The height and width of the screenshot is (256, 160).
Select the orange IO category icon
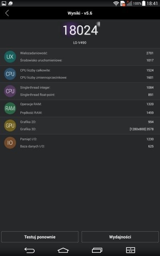pos(10,143)
